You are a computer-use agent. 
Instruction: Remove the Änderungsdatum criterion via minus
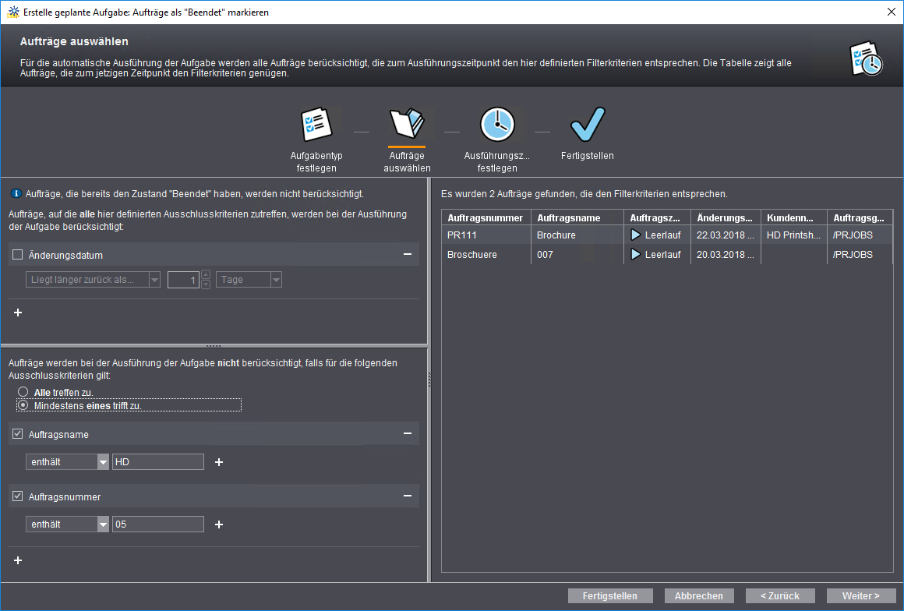point(408,254)
